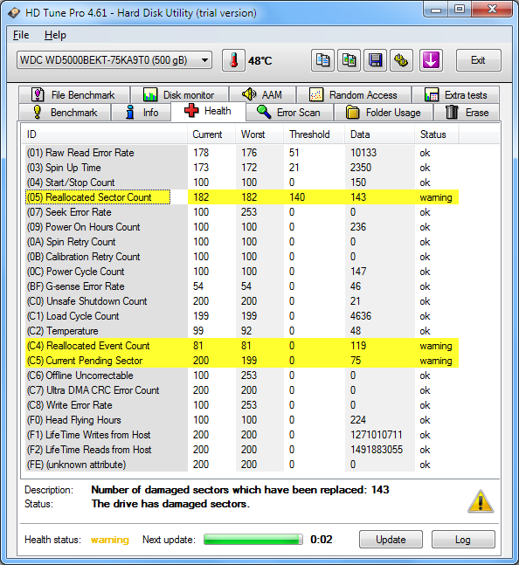
Task: Select the Current Pending Sector row
Action: click(x=242, y=361)
